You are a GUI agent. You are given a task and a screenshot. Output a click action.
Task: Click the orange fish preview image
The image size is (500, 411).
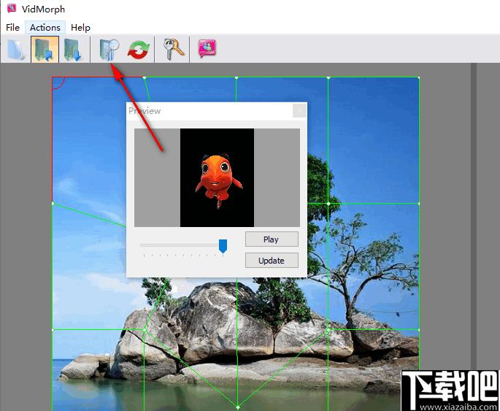point(218,177)
